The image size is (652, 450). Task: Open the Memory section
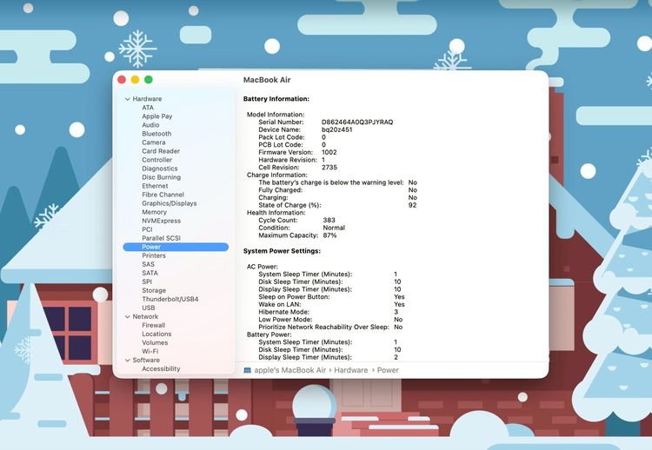click(154, 212)
